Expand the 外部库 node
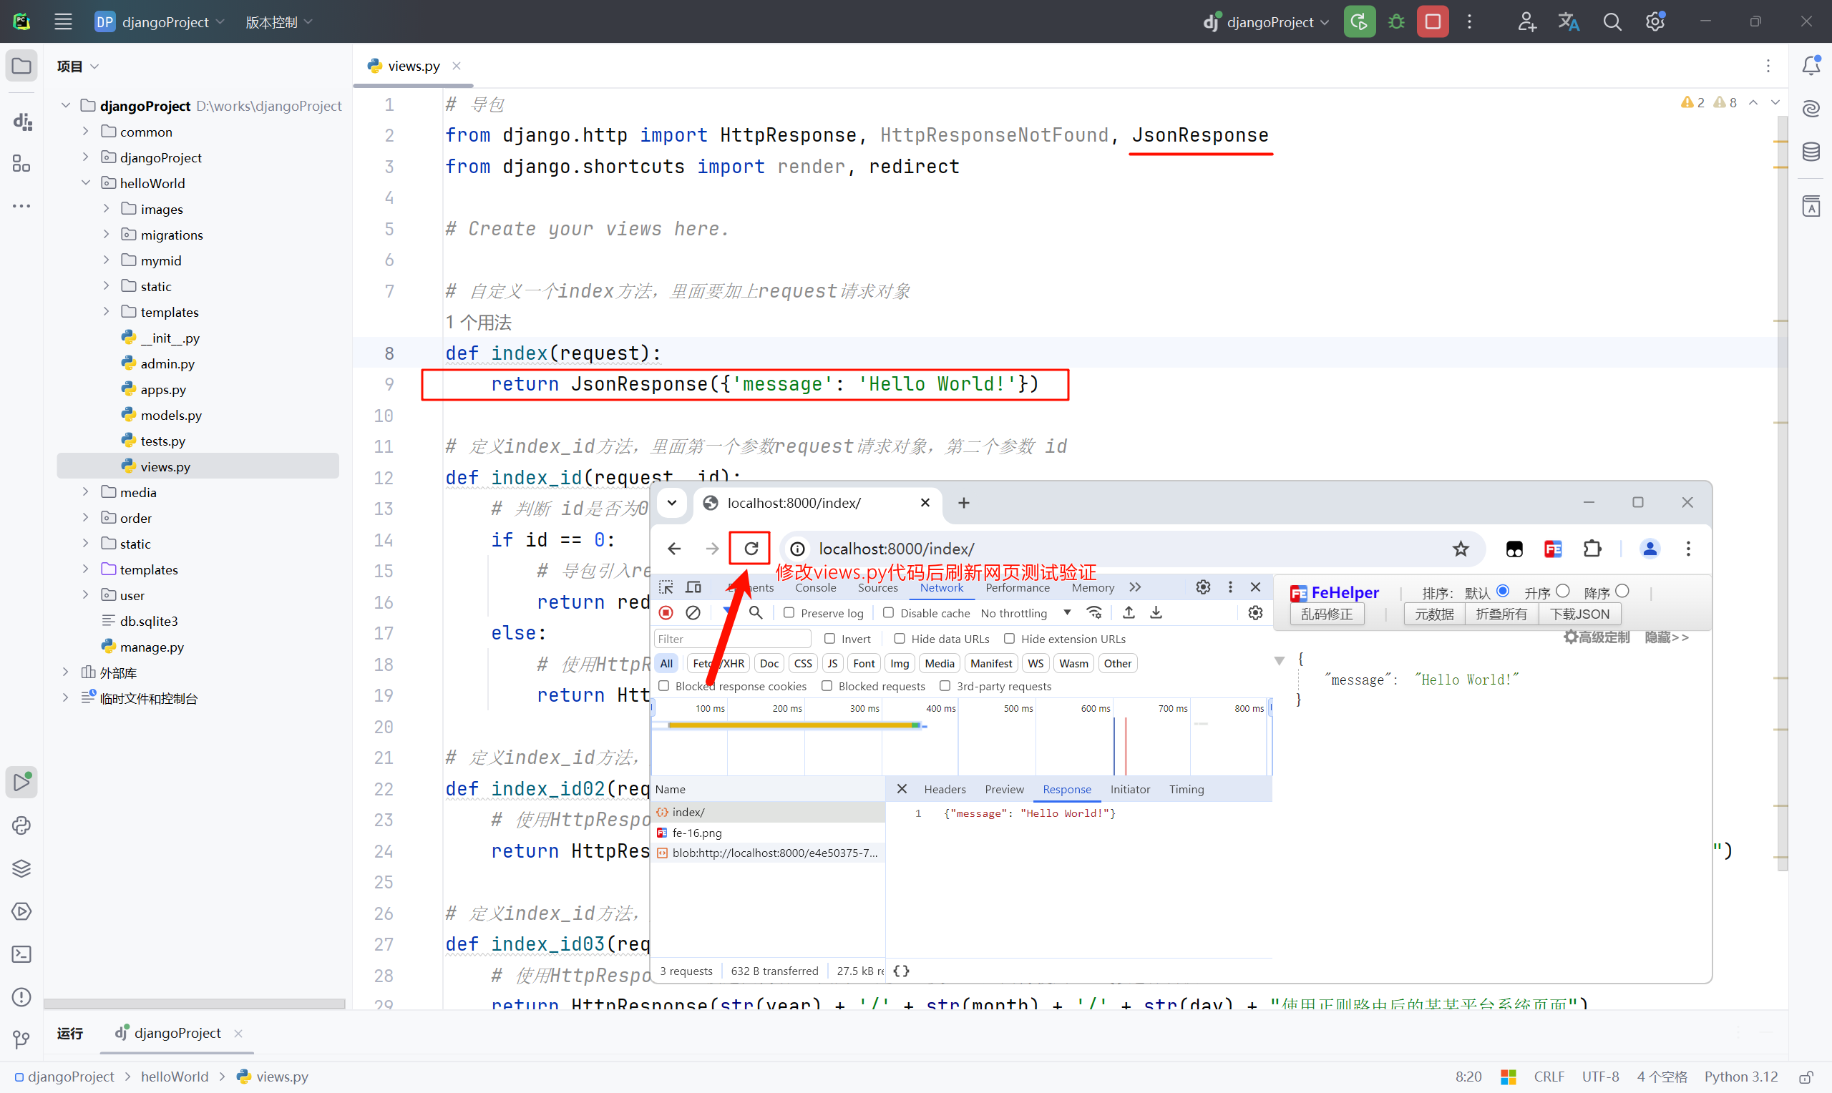The width and height of the screenshot is (1832, 1093). pyautogui.click(x=65, y=672)
